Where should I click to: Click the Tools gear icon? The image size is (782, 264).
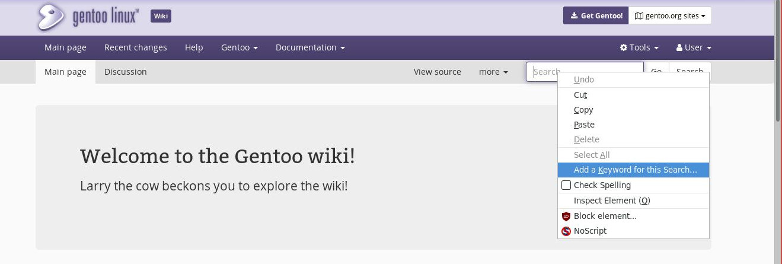point(624,47)
